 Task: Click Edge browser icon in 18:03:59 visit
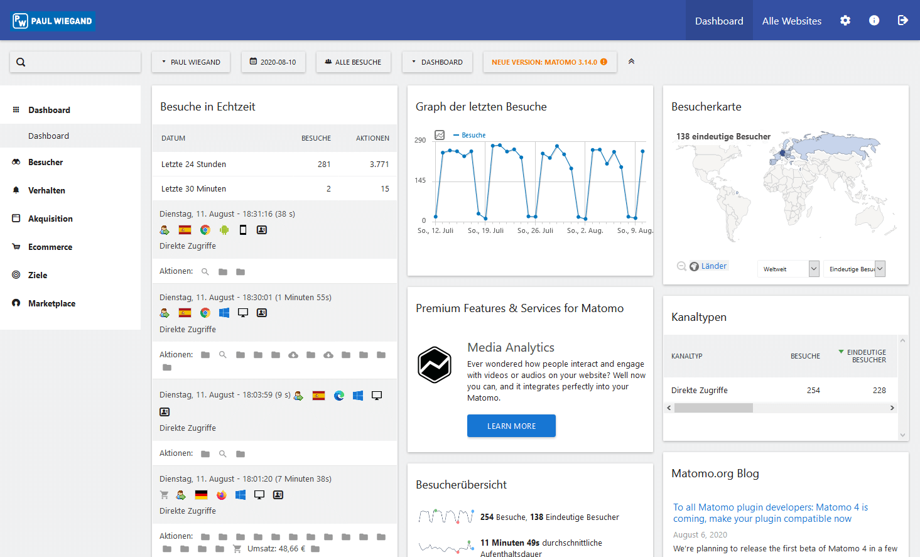click(x=339, y=396)
